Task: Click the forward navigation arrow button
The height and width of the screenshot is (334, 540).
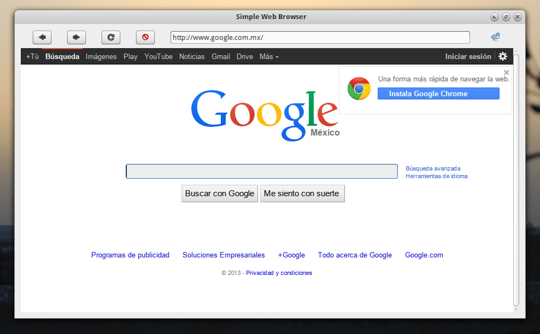Action: click(x=77, y=37)
